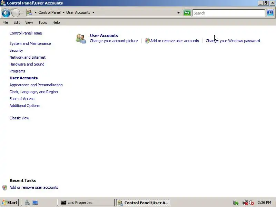Screen dimensions: 276x207
Task: Minimize the Control Panel window
Action: [260, 3]
